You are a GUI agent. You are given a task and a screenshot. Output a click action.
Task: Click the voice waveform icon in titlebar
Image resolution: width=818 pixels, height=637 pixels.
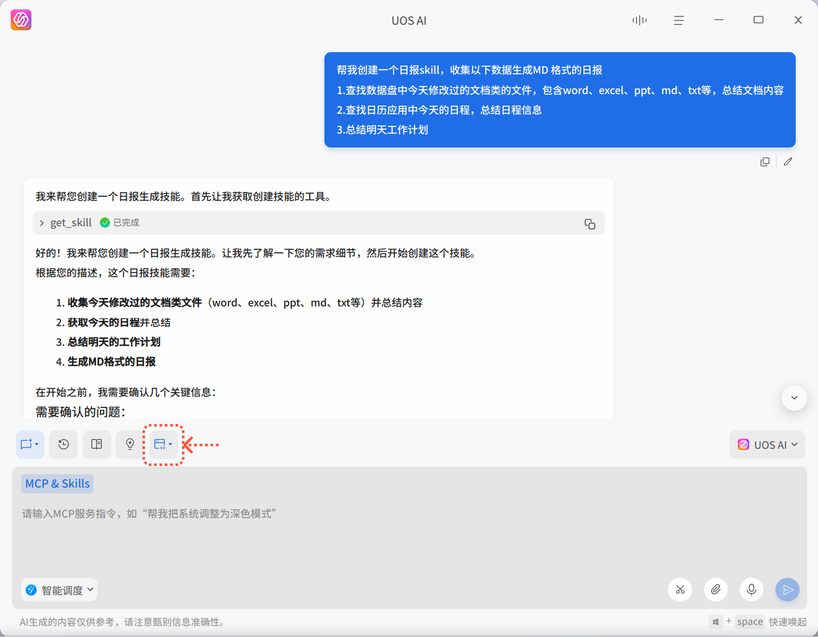coord(639,20)
